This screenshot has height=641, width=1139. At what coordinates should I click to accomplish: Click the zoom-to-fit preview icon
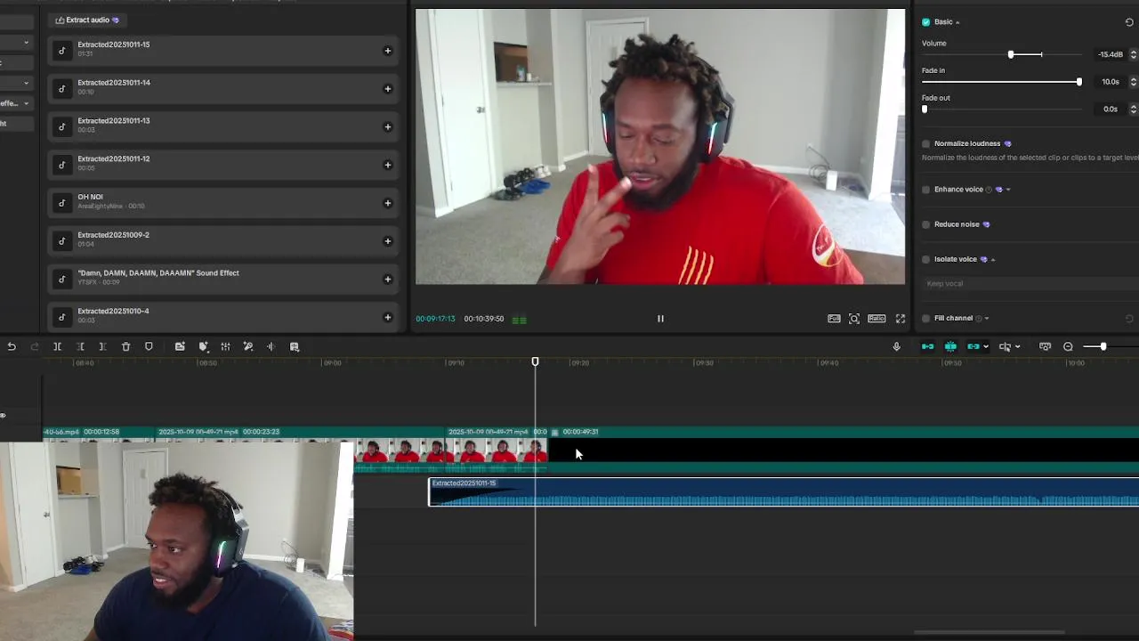(x=854, y=319)
